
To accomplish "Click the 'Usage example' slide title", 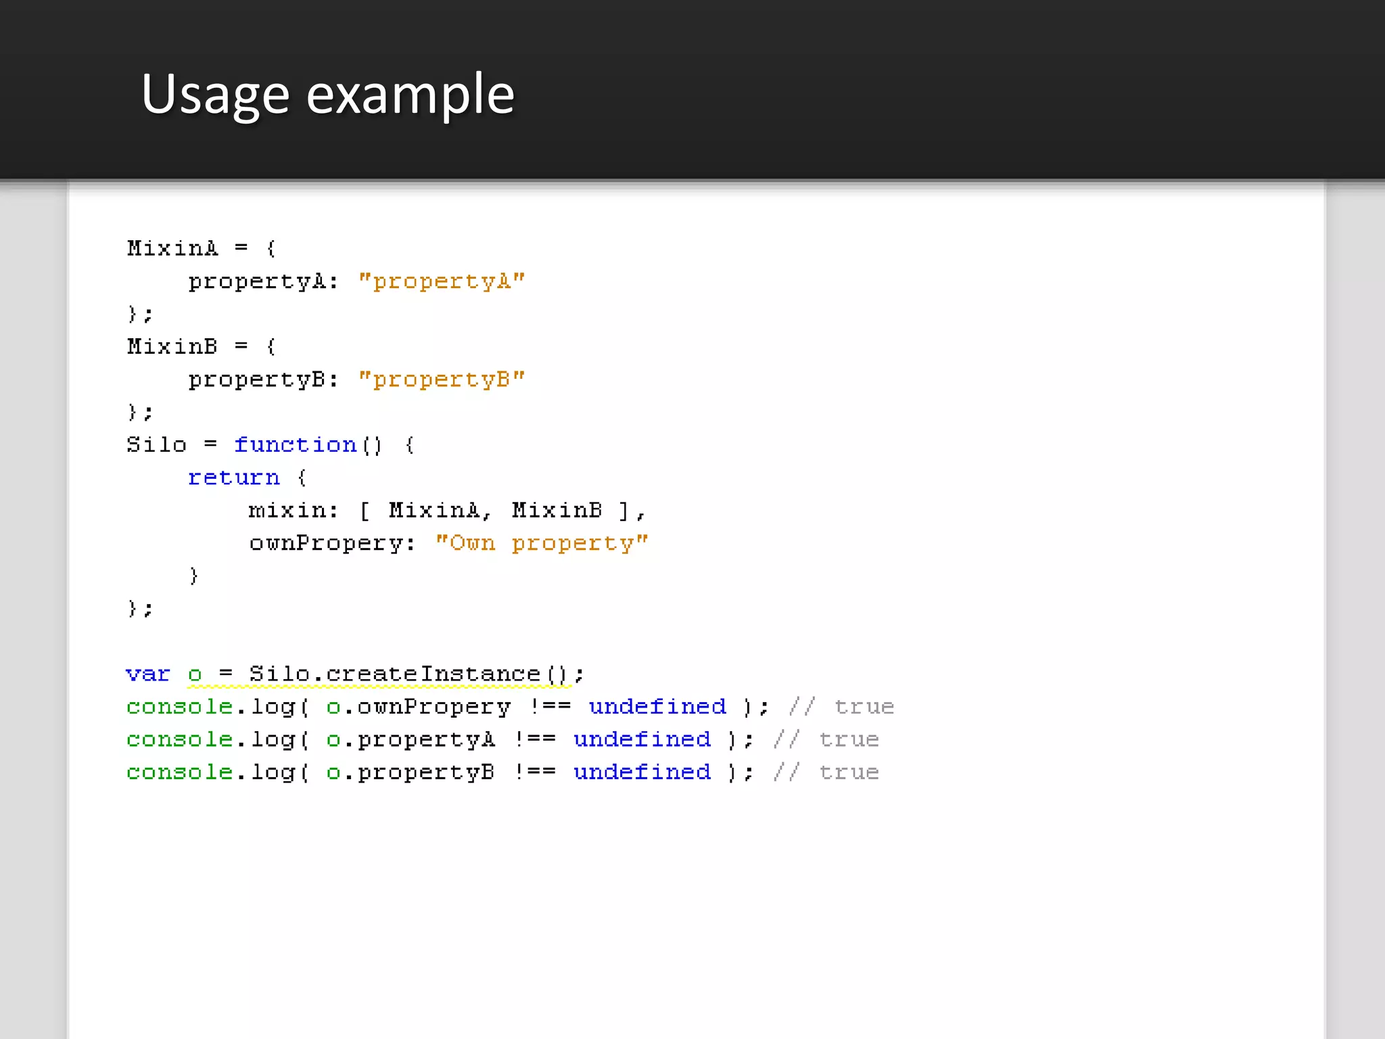I will (x=328, y=95).
